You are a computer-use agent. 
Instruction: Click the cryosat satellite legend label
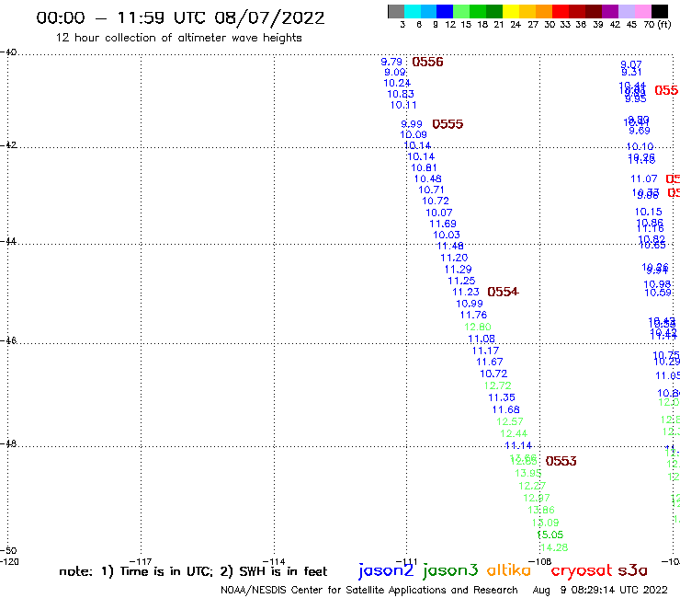(582, 571)
